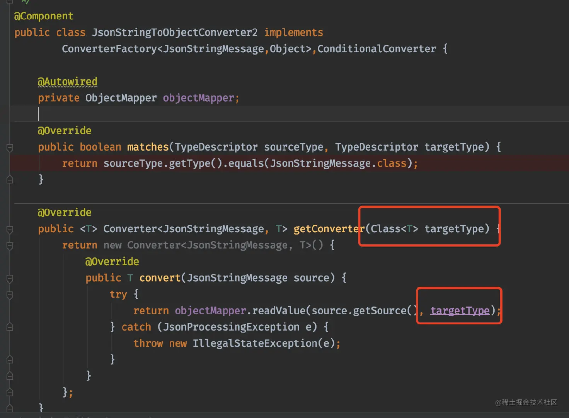Viewport: 569px width, 418px height.
Task: Click the boolean return type keyword
Action: [101, 147]
